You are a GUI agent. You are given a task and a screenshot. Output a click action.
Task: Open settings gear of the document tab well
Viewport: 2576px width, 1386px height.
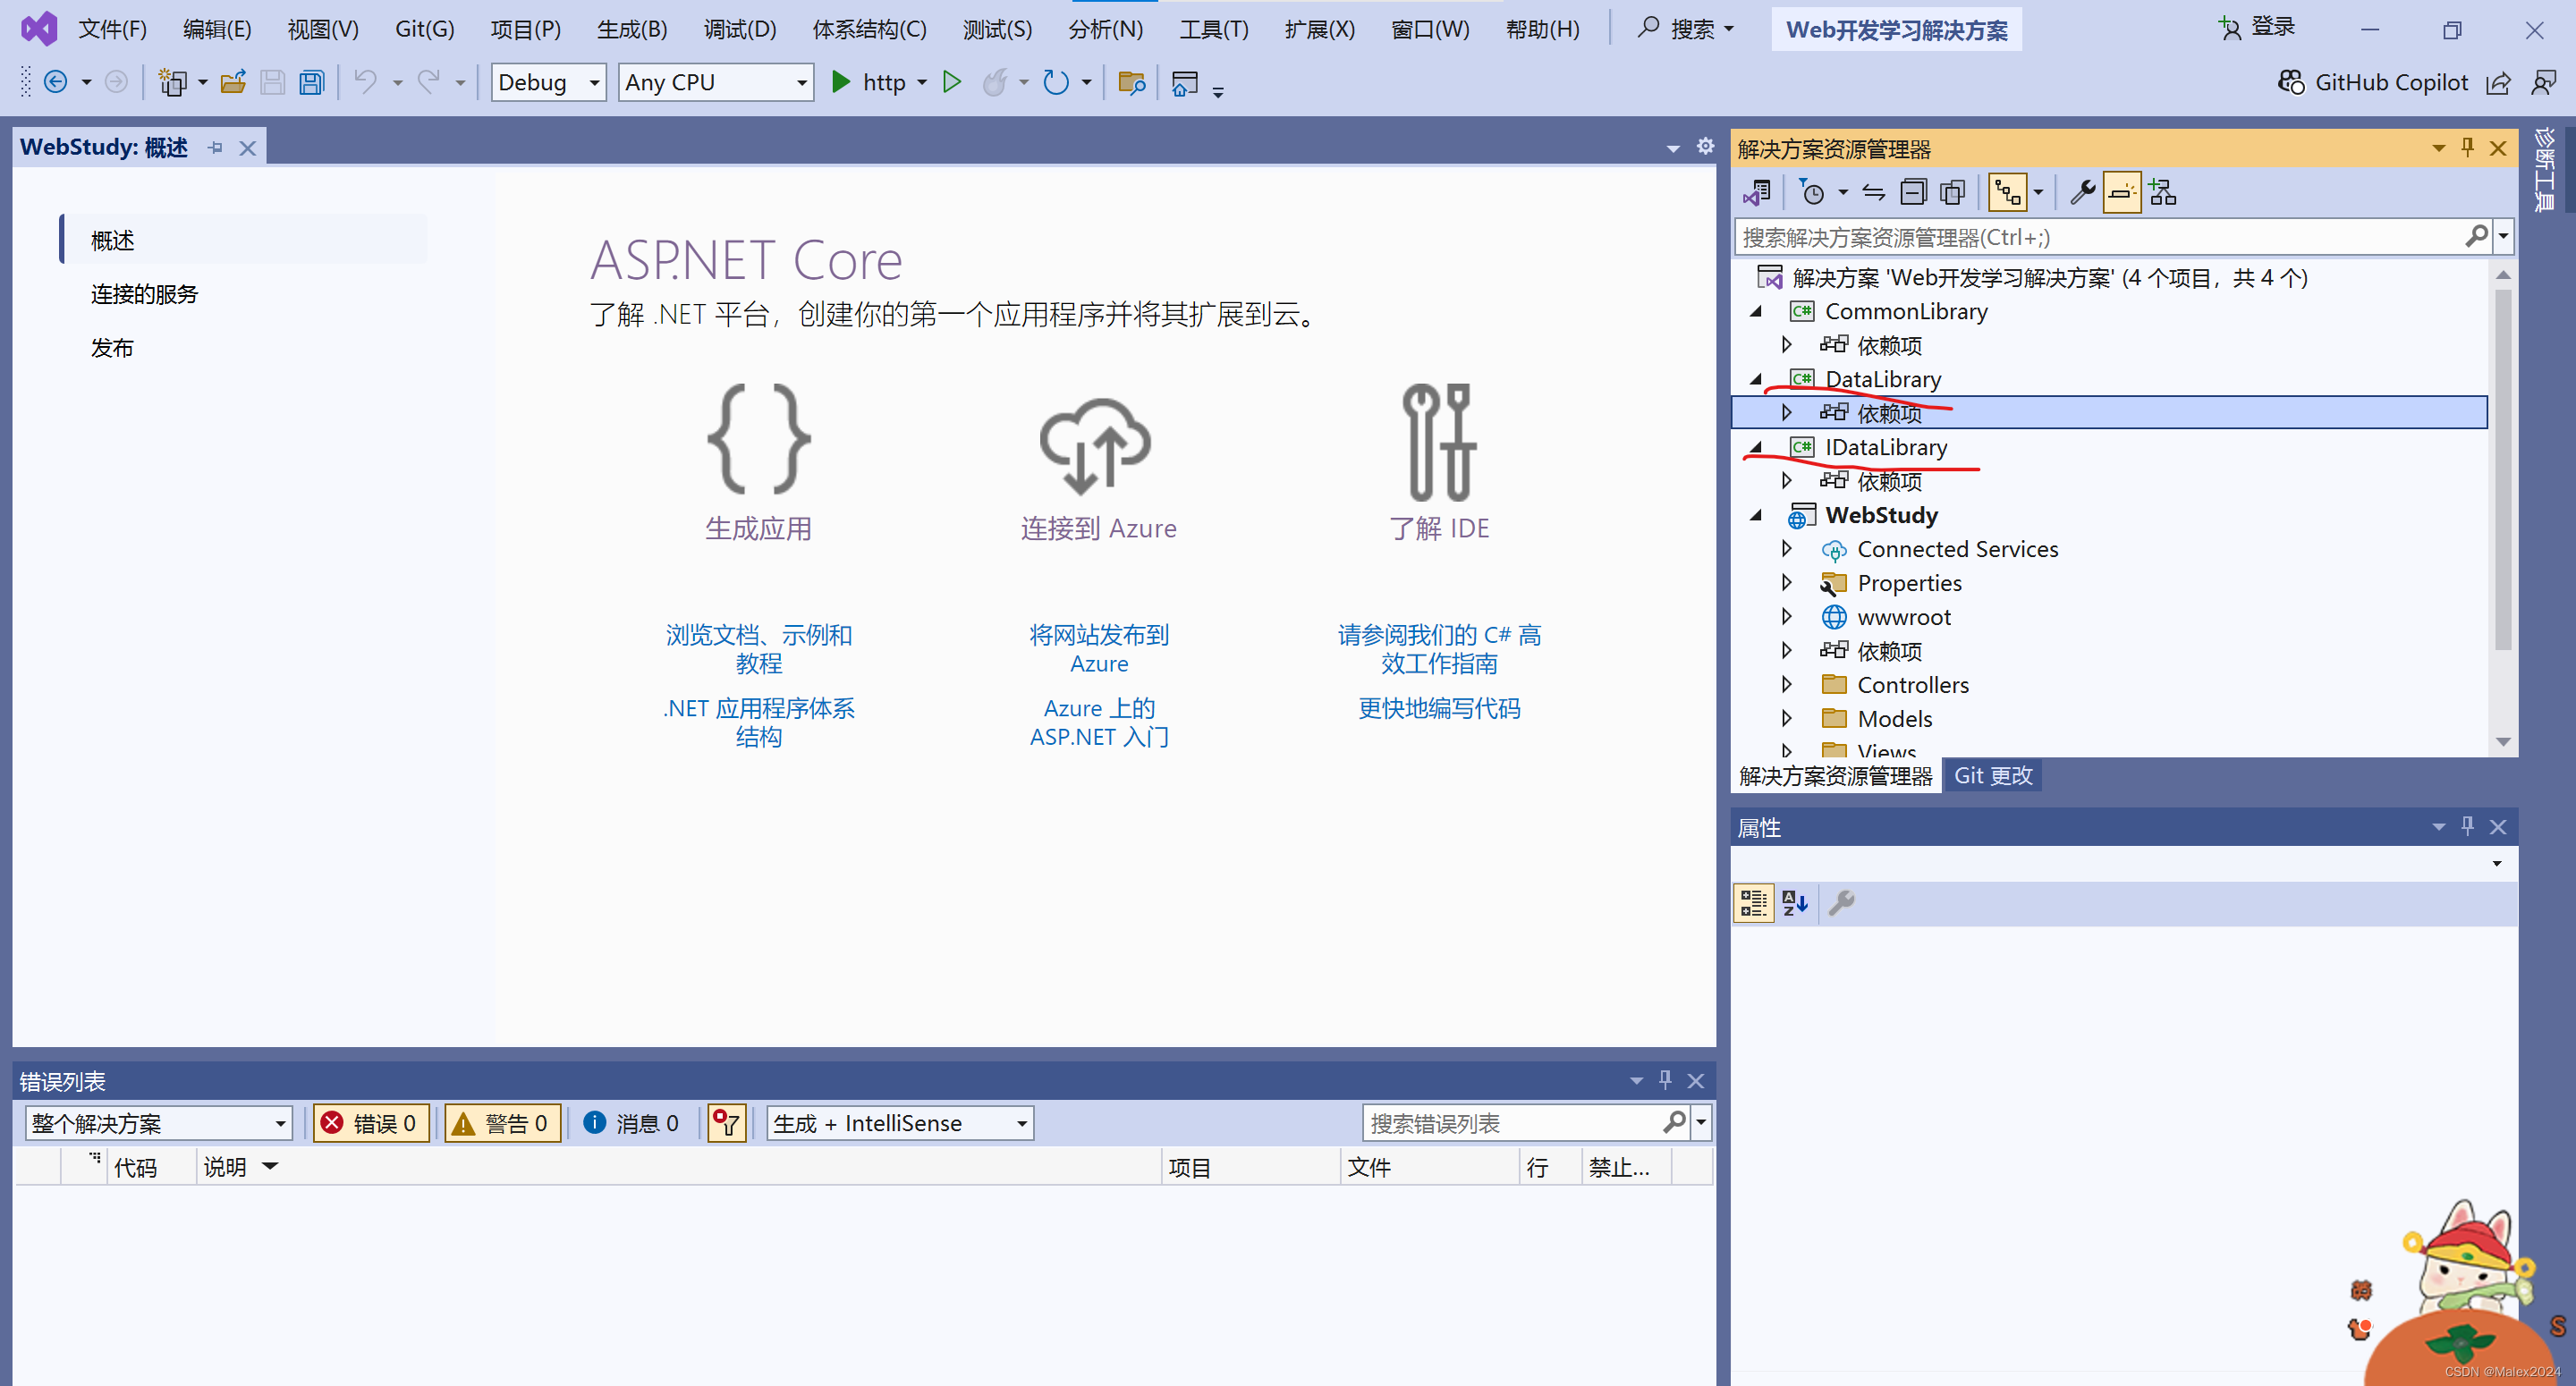1705,147
